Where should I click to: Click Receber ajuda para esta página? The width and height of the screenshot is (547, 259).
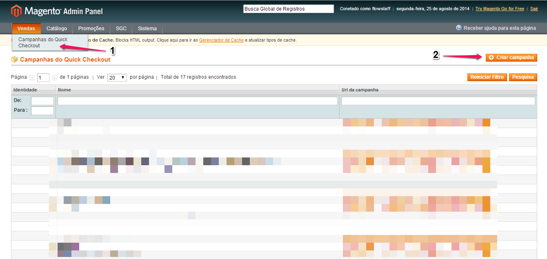pos(500,28)
